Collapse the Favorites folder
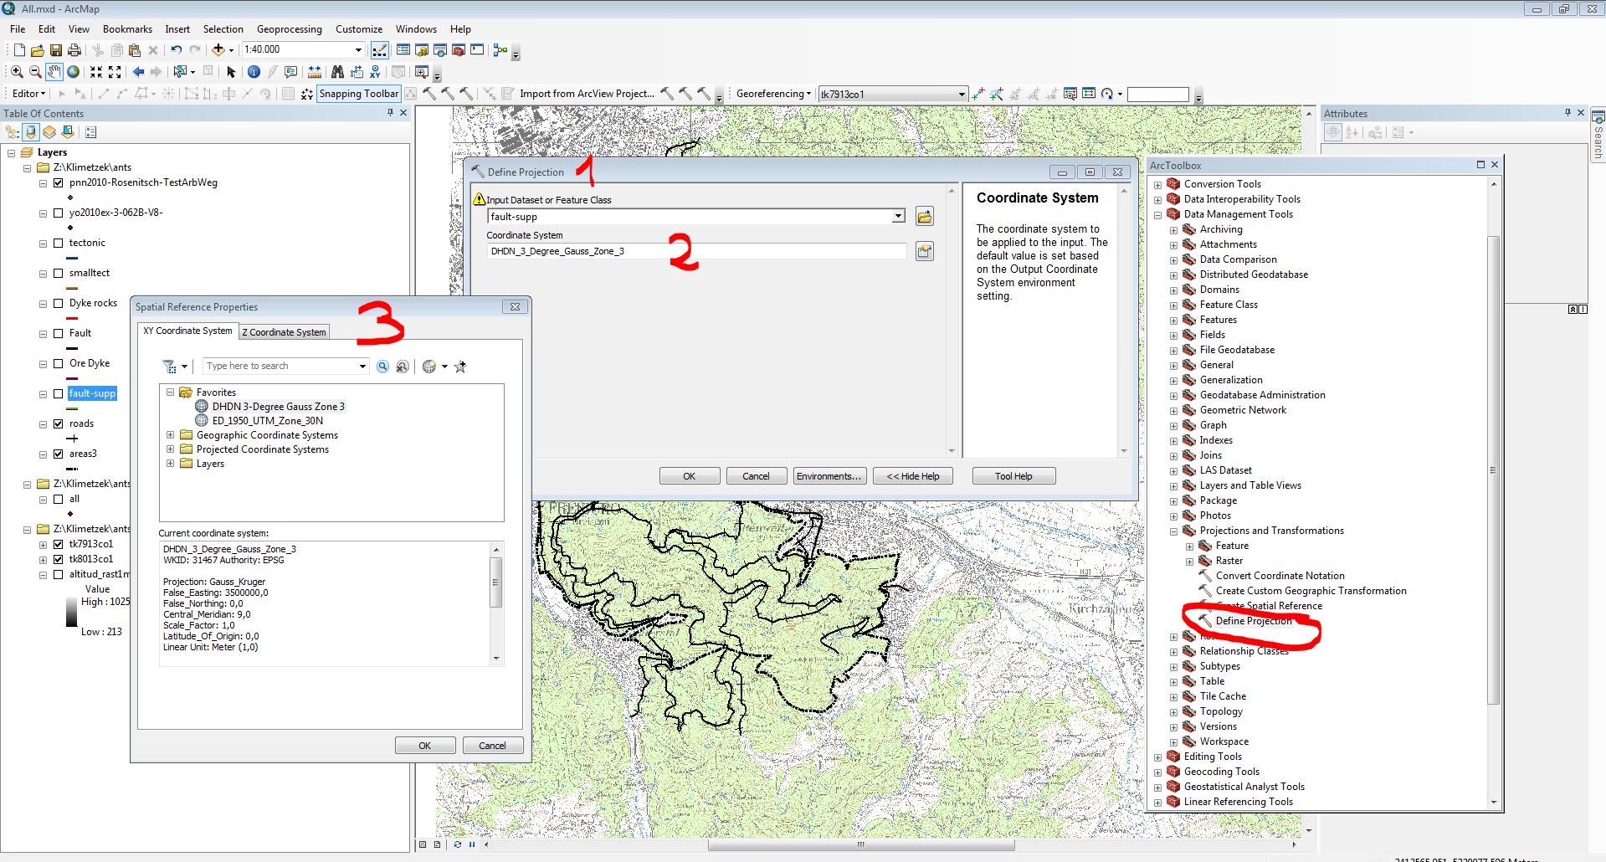1606x862 pixels. pyautogui.click(x=170, y=393)
